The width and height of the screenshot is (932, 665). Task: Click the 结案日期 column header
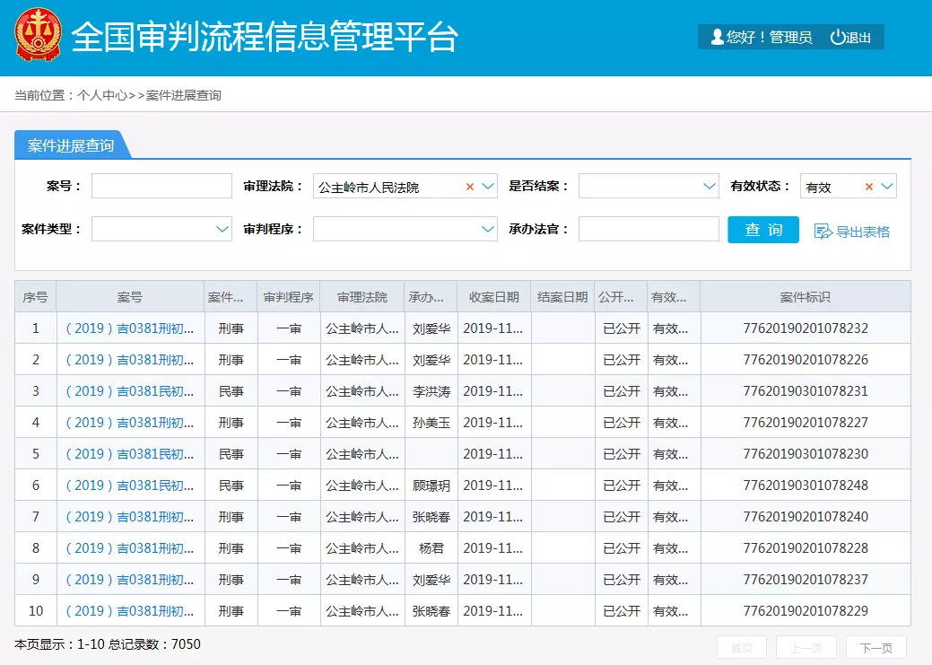562,297
